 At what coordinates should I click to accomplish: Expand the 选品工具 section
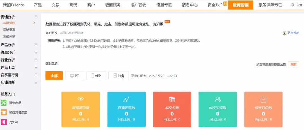[x=36, y=68]
